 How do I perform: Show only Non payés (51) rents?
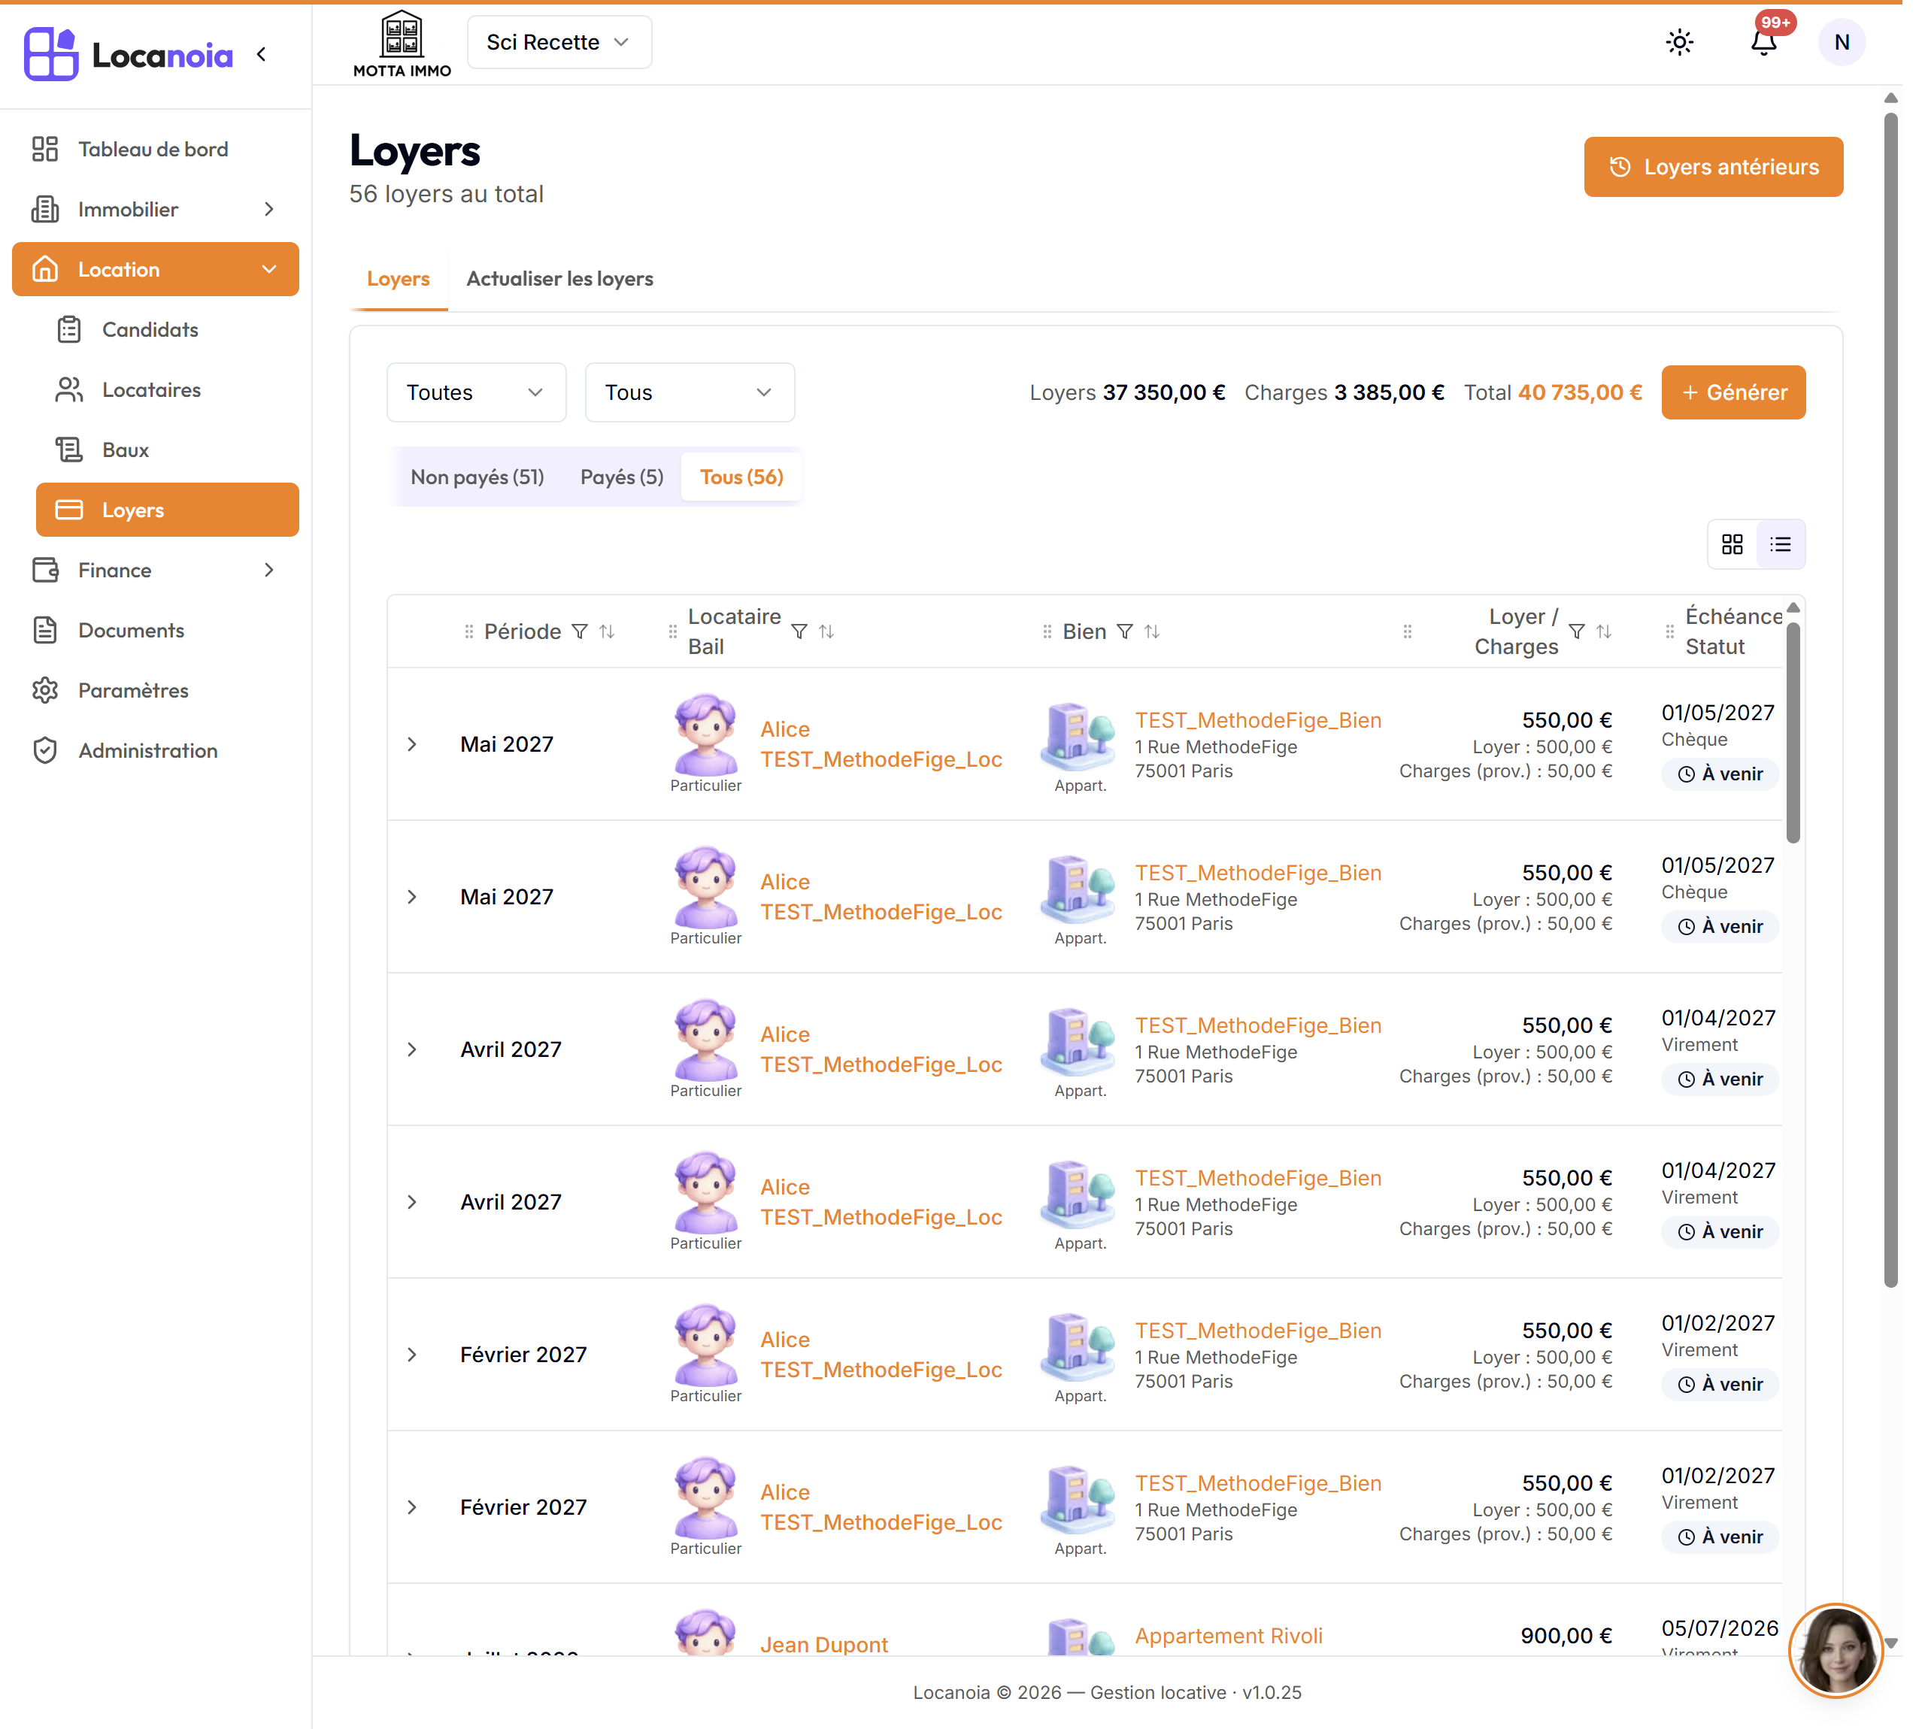477,477
